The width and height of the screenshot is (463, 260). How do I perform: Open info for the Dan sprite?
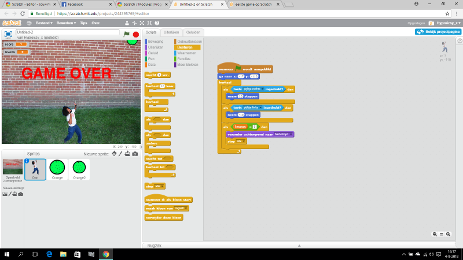pyautogui.click(x=27, y=161)
